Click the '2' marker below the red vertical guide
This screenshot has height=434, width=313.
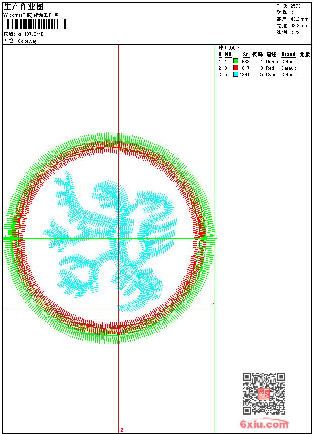point(121,430)
